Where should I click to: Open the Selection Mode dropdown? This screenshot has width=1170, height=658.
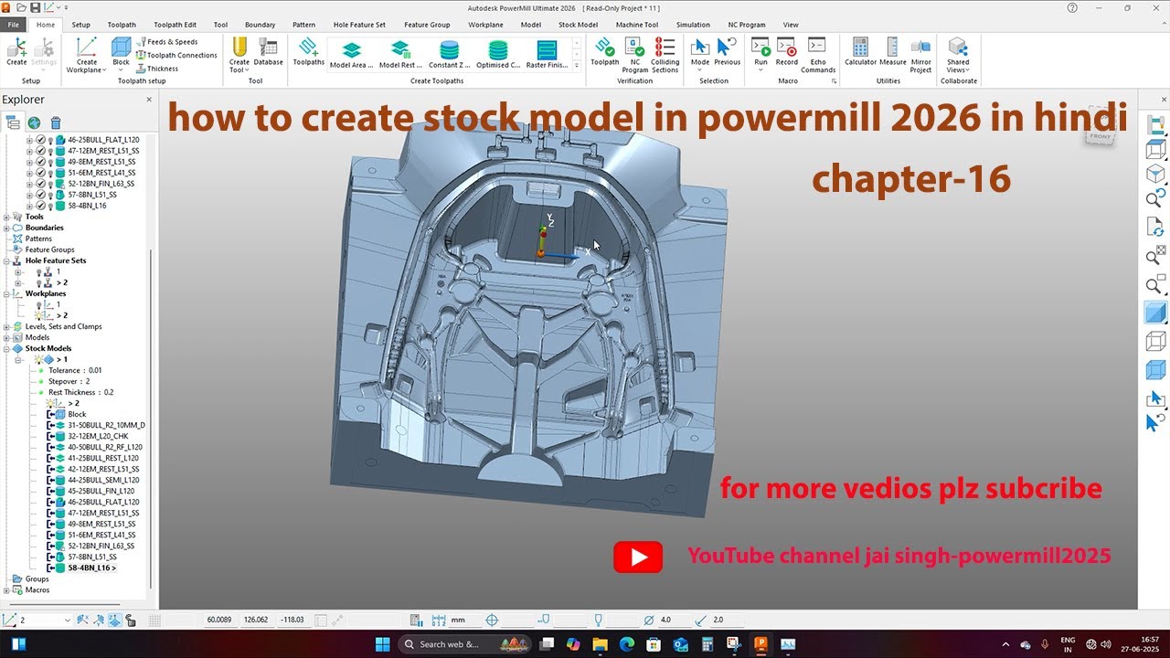[700, 69]
